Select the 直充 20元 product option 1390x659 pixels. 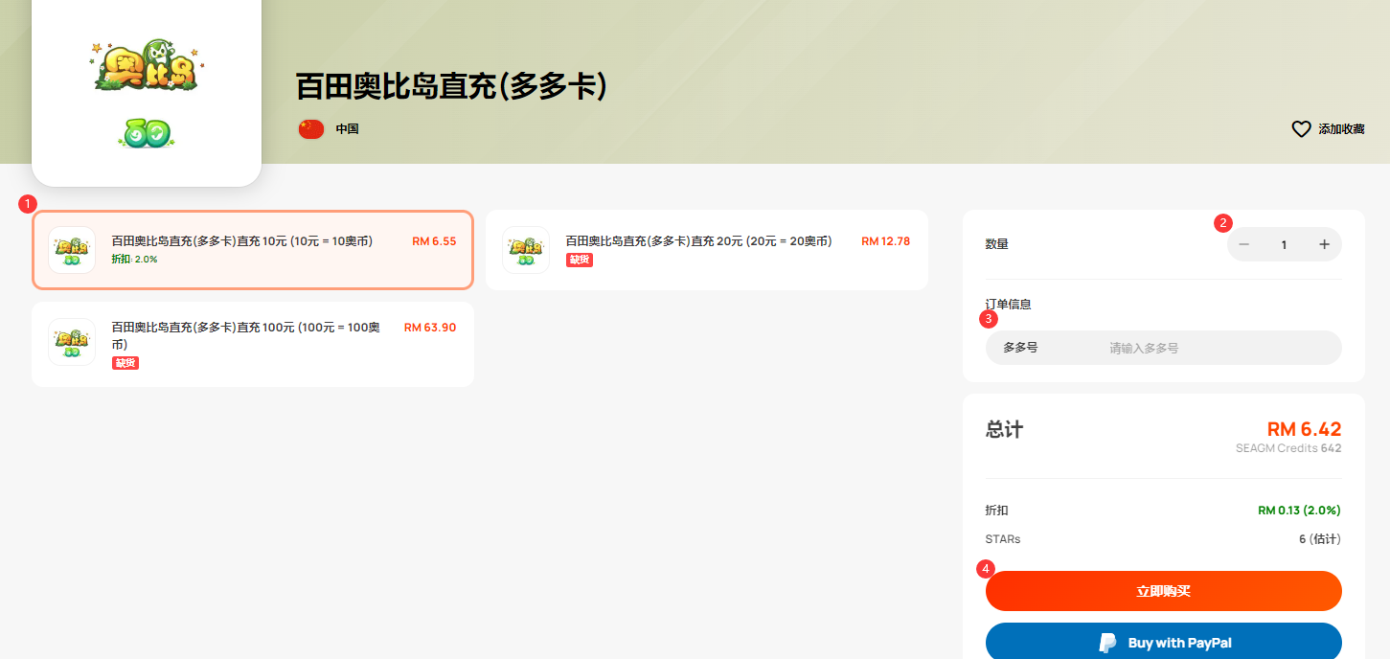(x=707, y=250)
